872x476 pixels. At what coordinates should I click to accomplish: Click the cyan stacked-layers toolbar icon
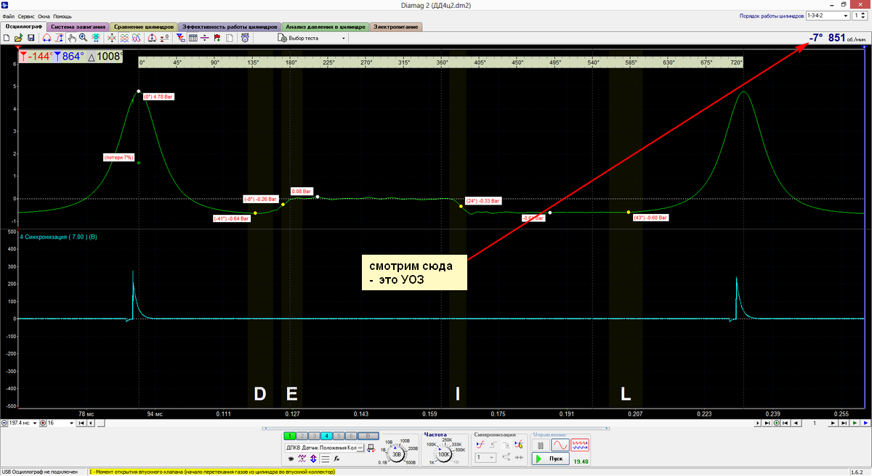[x=95, y=38]
